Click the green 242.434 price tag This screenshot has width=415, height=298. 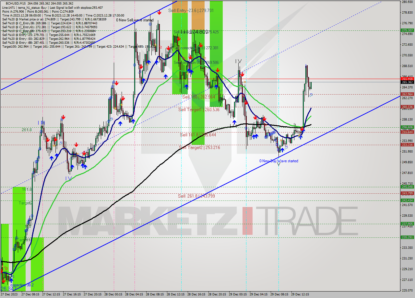407,200
